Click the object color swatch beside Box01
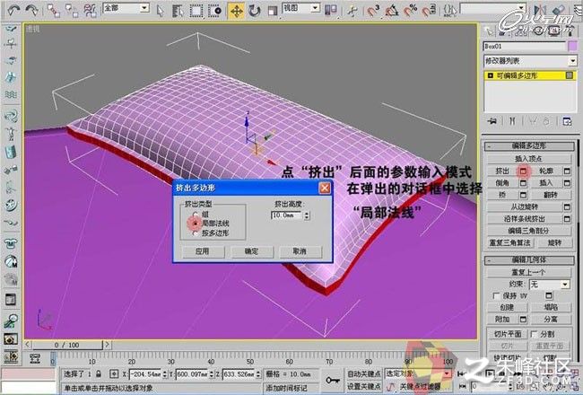 (572, 46)
